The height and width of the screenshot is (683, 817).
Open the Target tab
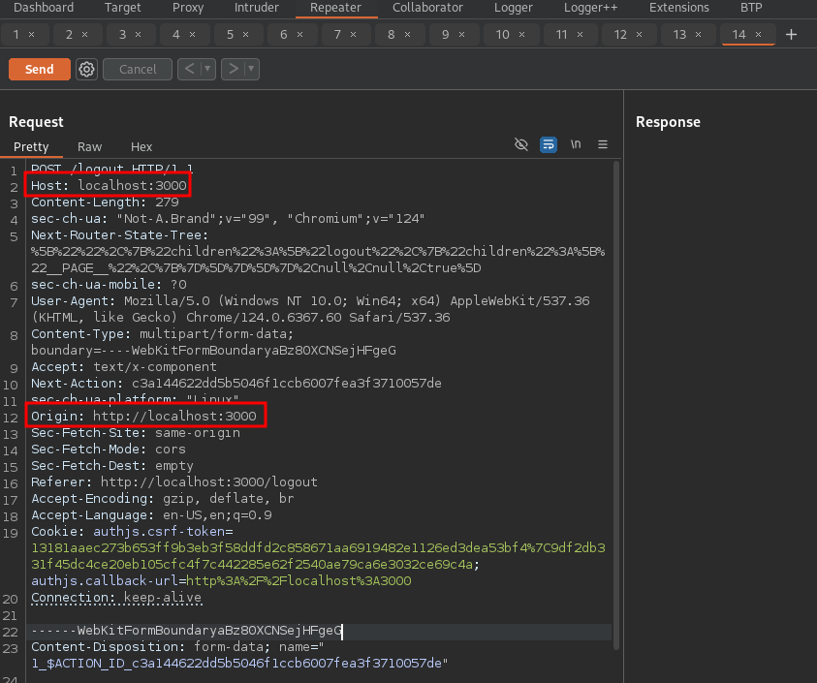122,8
